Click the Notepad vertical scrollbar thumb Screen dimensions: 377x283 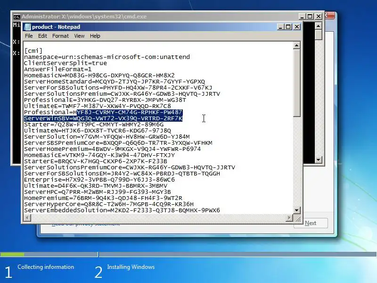point(297,83)
